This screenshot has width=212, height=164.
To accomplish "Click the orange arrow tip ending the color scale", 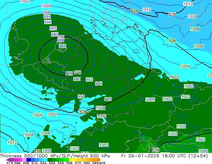I will [x=100, y=160].
